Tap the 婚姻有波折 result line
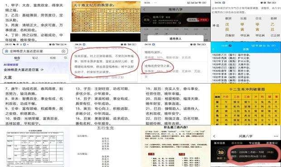Viewport: 281px width, 167px height. pyautogui.click(x=153, y=52)
